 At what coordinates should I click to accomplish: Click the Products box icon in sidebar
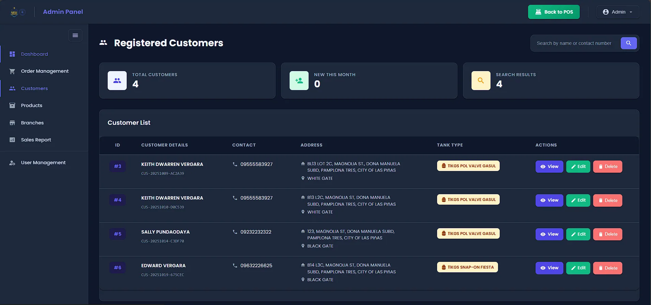(12, 105)
